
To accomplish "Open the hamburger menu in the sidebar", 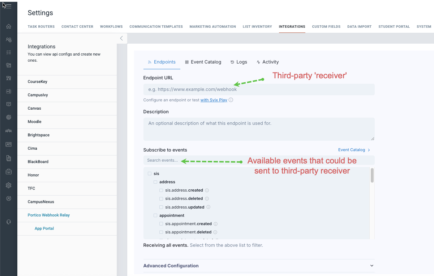I will click(x=9, y=6).
